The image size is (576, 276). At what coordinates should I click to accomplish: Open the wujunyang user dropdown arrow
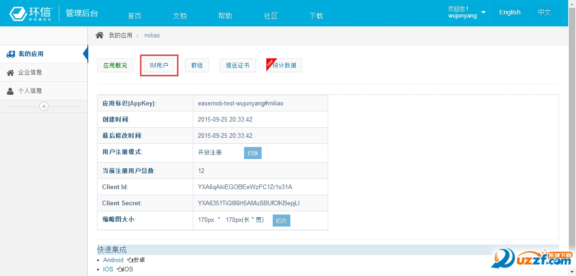pos(484,12)
